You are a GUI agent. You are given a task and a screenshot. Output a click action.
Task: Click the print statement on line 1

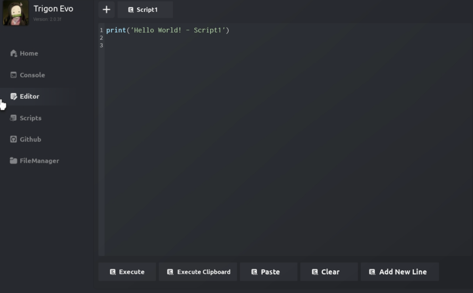coord(168,30)
